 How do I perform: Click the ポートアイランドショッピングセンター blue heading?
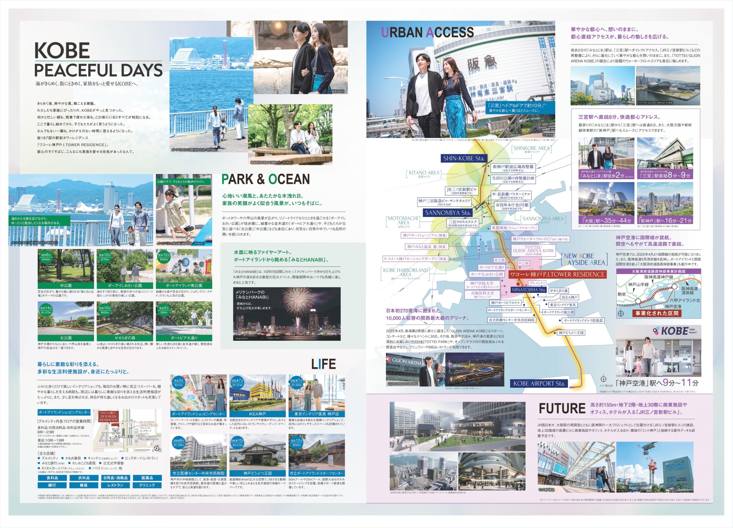(64, 412)
